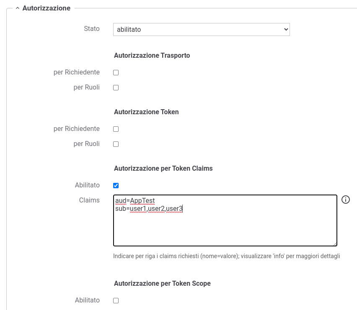
Task: Place cursor on the aud=AppTest line
Action: pos(135,200)
